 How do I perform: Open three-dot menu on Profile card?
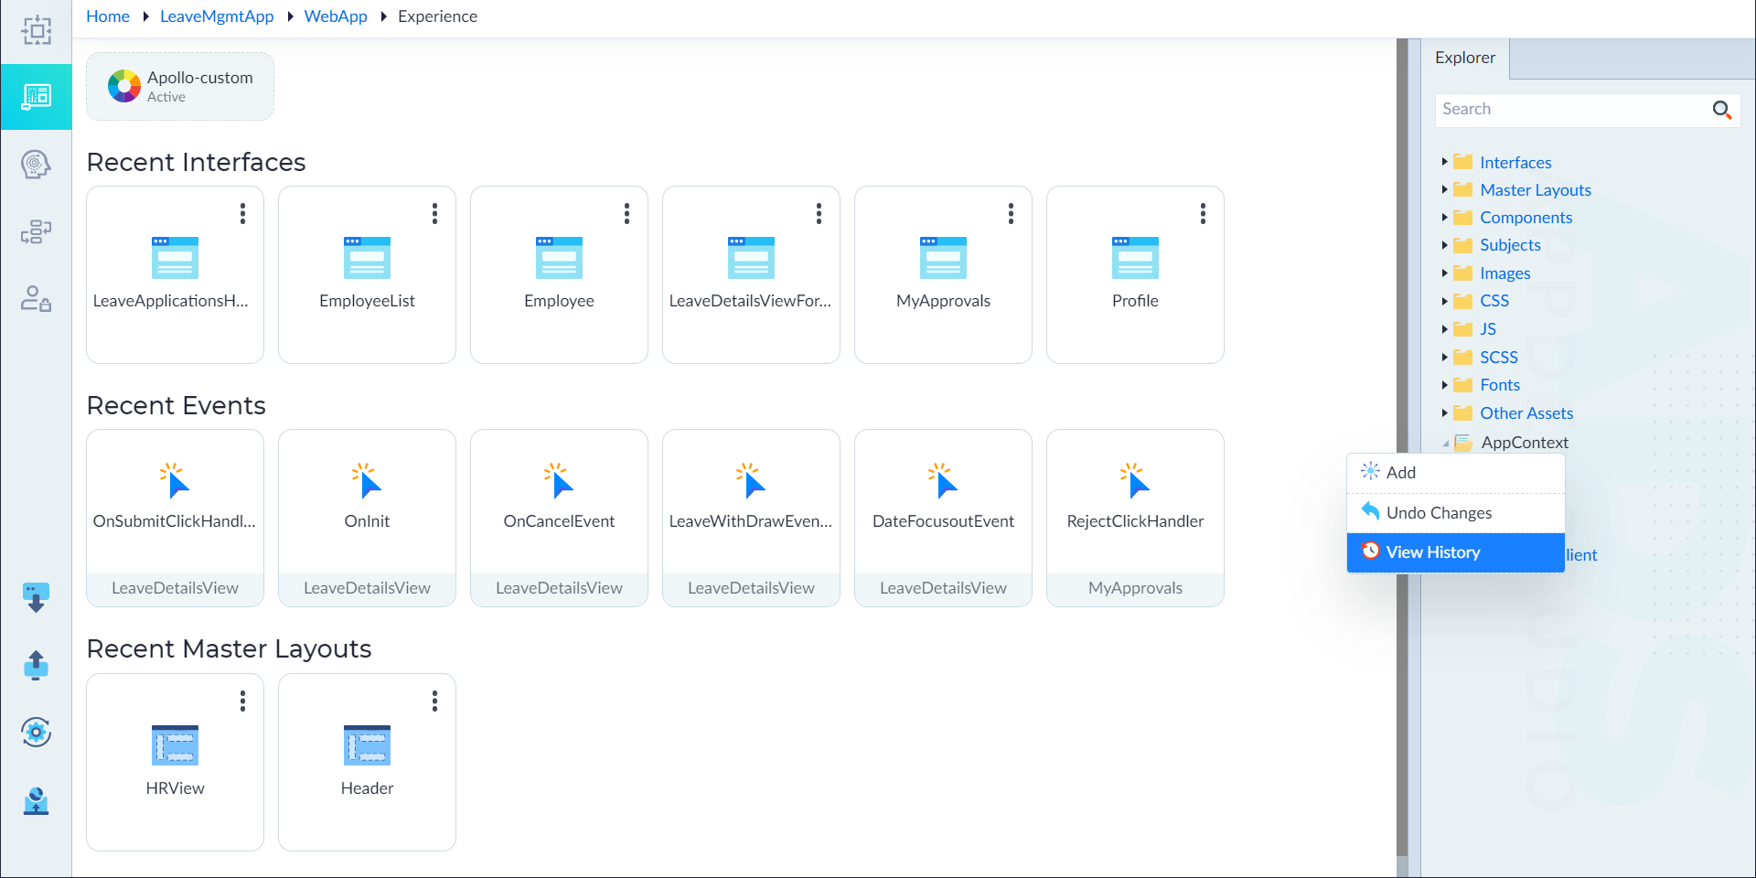point(1203,213)
